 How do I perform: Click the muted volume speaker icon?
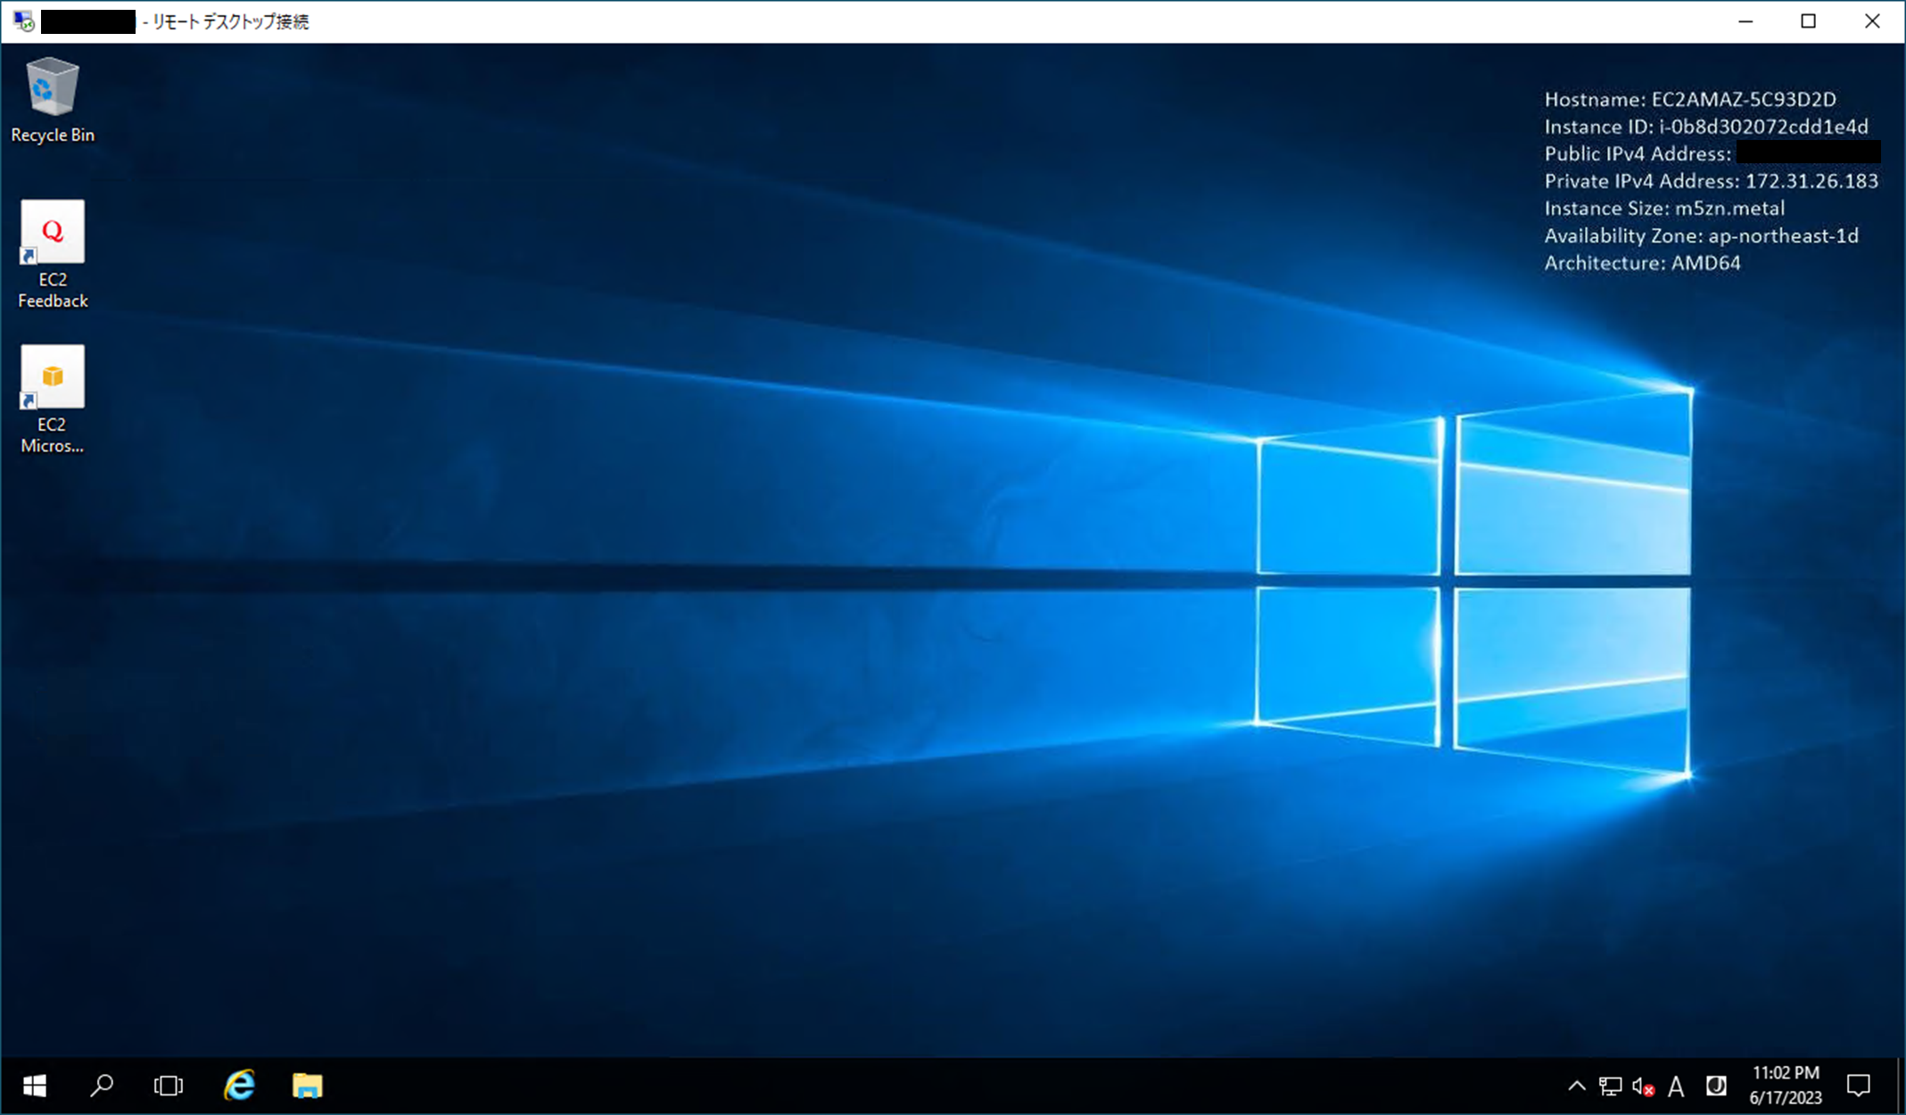[1643, 1086]
